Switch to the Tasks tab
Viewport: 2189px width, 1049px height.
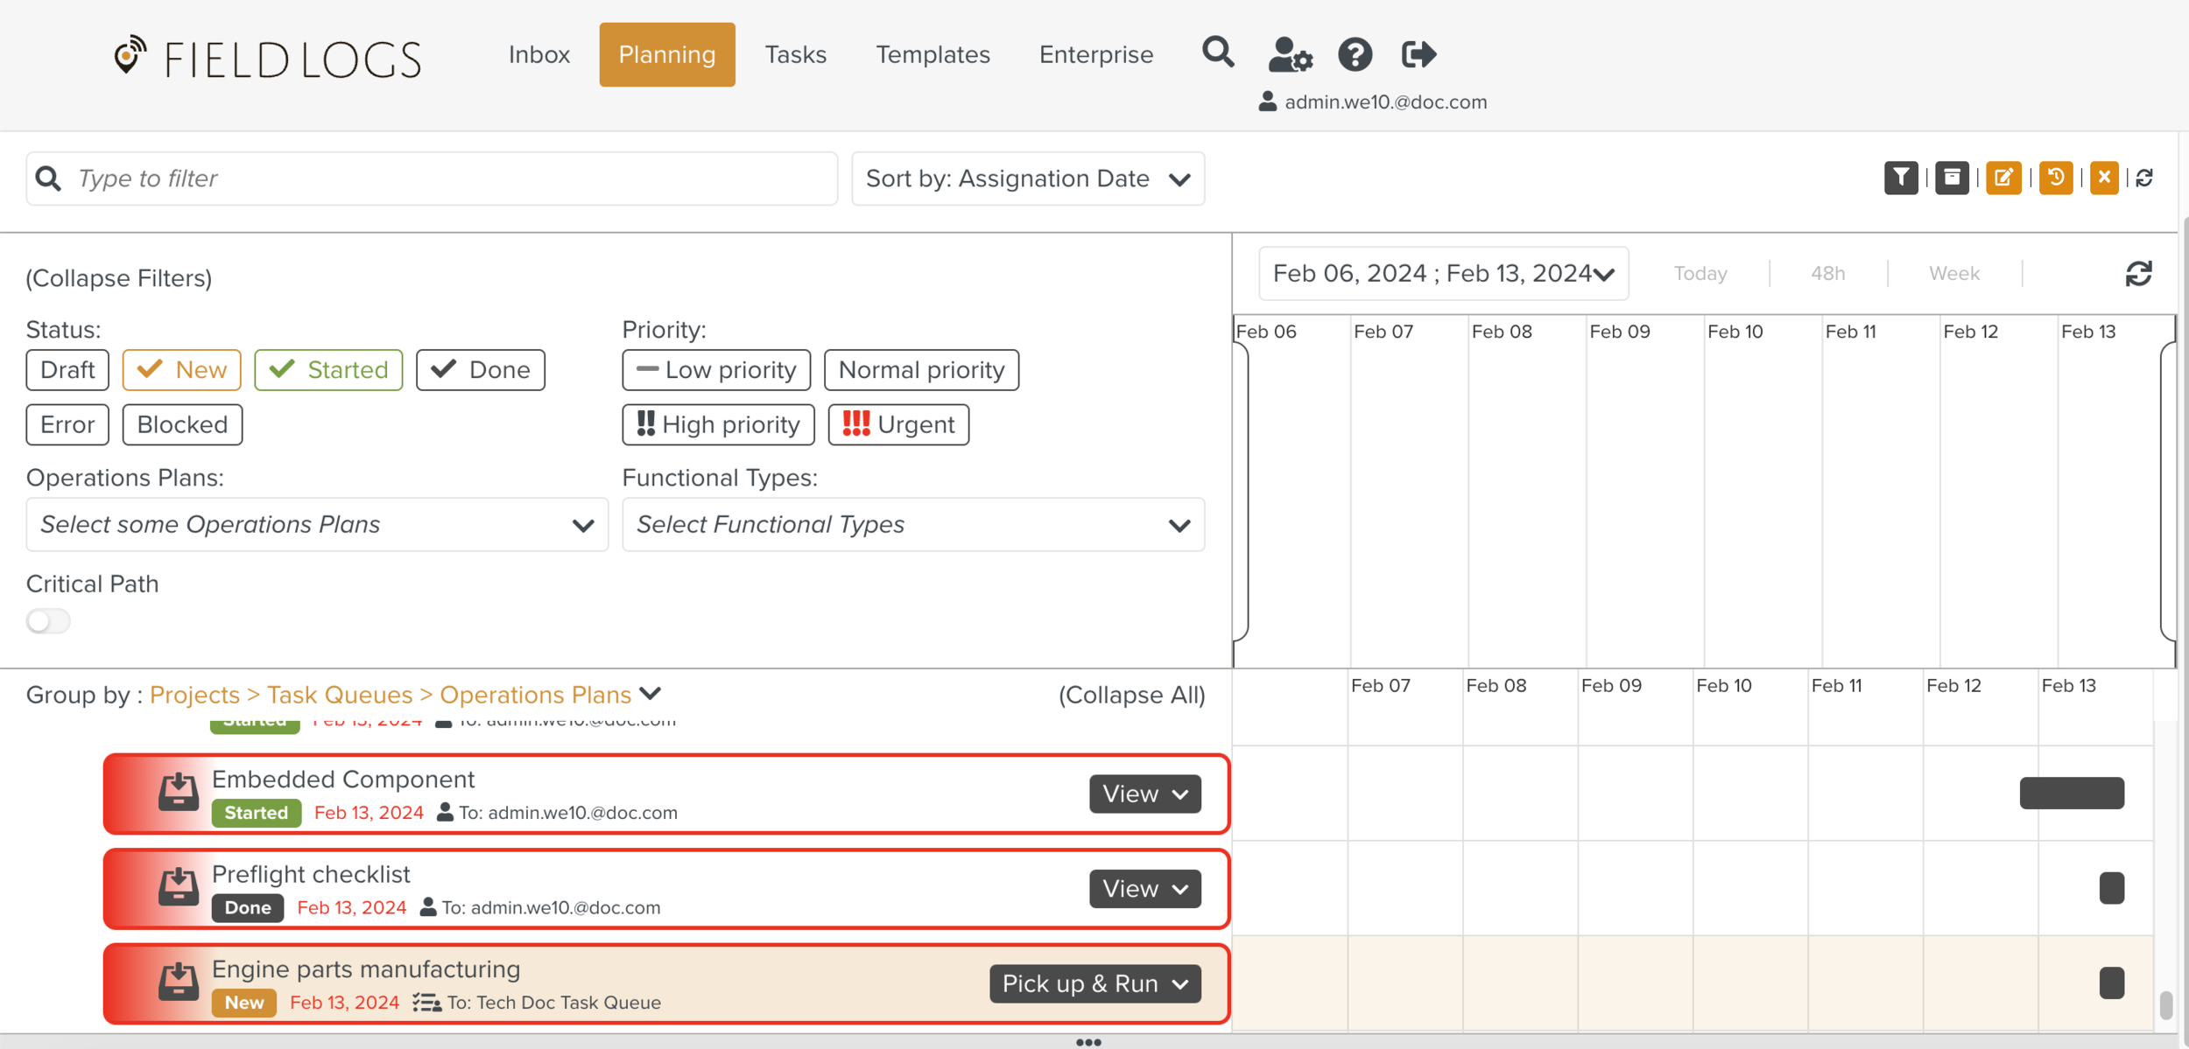[795, 54]
